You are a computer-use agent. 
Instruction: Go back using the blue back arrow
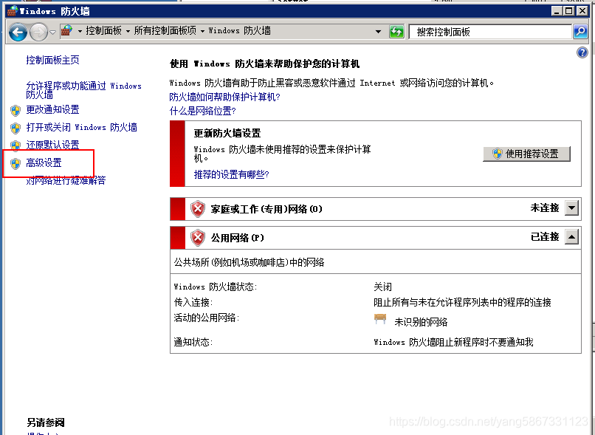tap(18, 32)
